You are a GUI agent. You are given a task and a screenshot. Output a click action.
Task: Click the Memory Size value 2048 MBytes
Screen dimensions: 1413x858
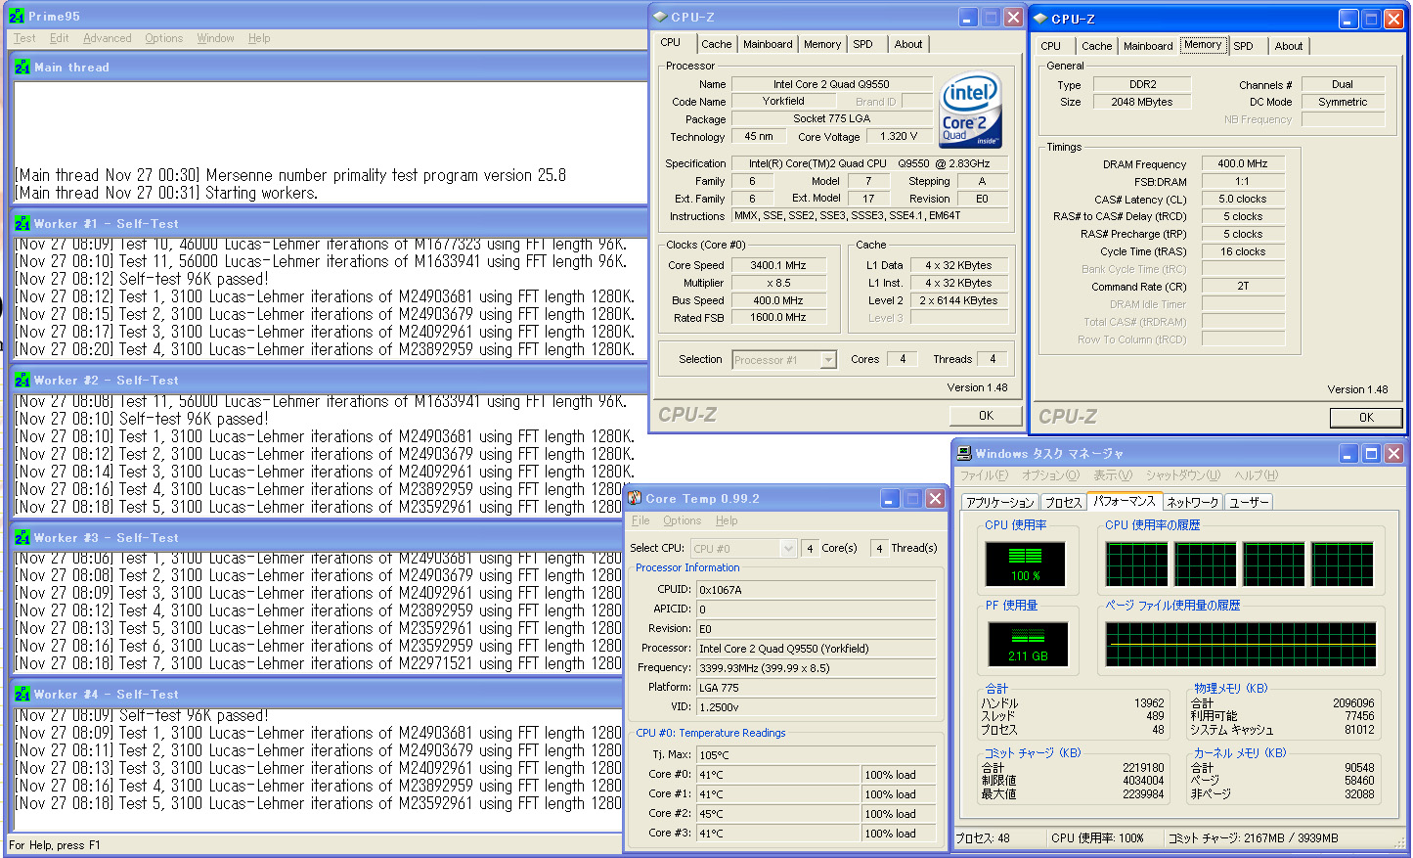click(1142, 102)
